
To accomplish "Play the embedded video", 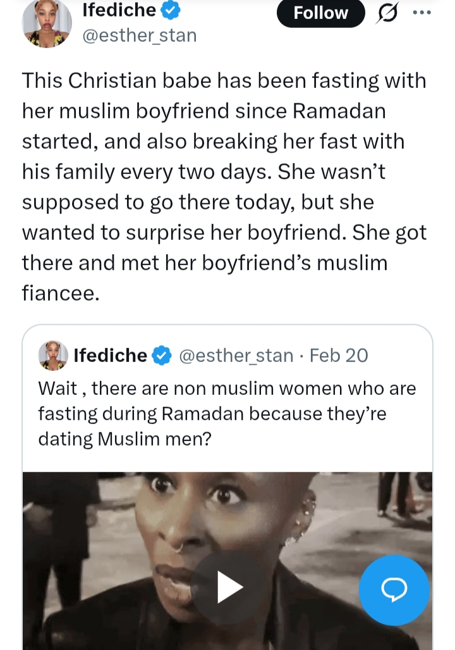I will coord(227,587).
